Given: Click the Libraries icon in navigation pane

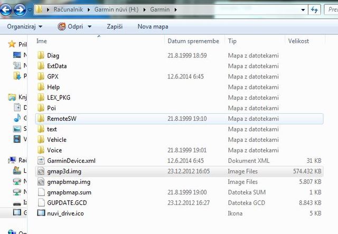Looking at the screenshot, I should [12, 97].
